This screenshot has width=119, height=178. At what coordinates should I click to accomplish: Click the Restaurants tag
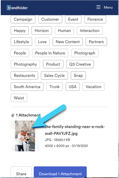point(24,76)
